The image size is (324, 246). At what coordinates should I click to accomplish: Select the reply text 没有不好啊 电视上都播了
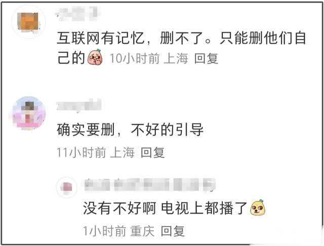[165, 208]
